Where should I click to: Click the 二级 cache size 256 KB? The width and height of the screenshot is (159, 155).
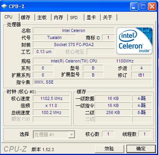click(x=113, y=112)
